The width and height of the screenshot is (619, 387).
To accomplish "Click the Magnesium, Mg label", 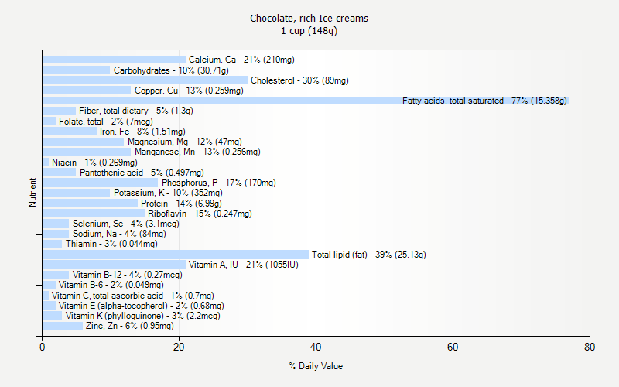I will tap(184, 142).
